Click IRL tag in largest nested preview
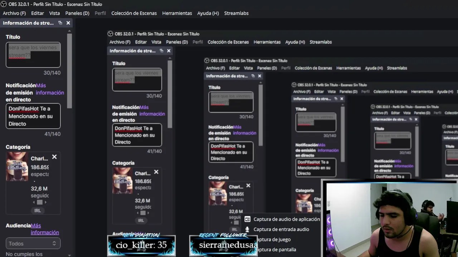Screen dimensions: 458x257 point(141,221)
